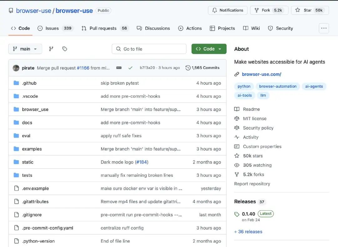Expand the green Code dropdown

209,49
